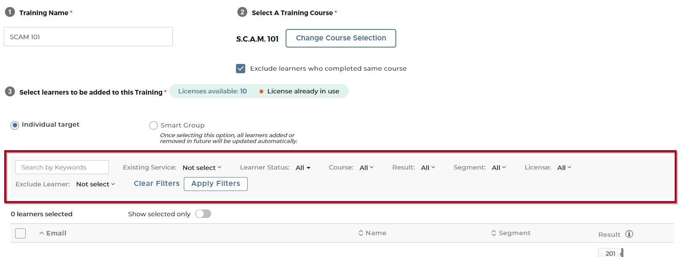Open the Segment filter dropdown
The height and width of the screenshot is (257, 681).
(x=499, y=168)
